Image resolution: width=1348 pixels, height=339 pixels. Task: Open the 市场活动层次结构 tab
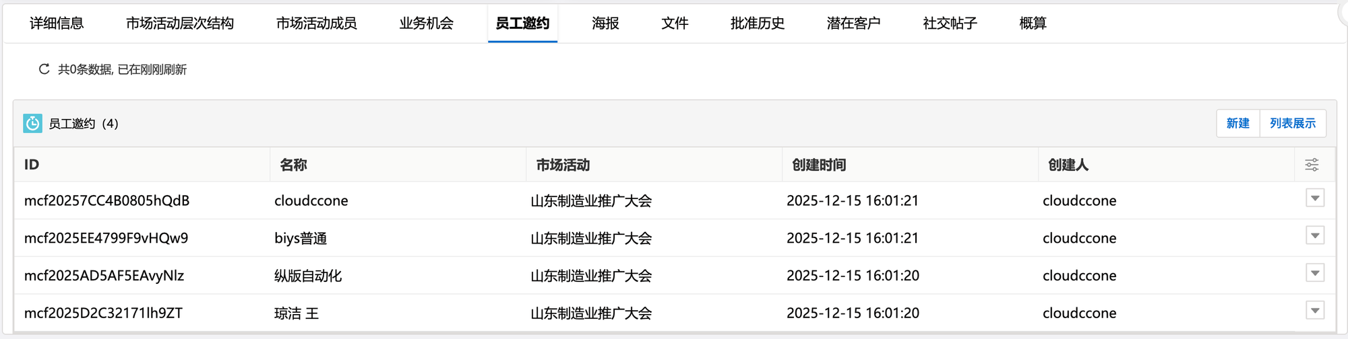coord(180,24)
